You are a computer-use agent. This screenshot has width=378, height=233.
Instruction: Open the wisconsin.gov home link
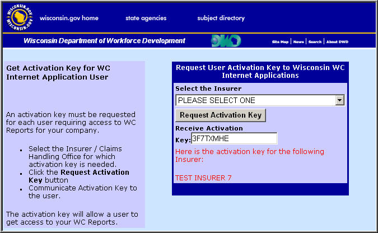(x=69, y=18)
